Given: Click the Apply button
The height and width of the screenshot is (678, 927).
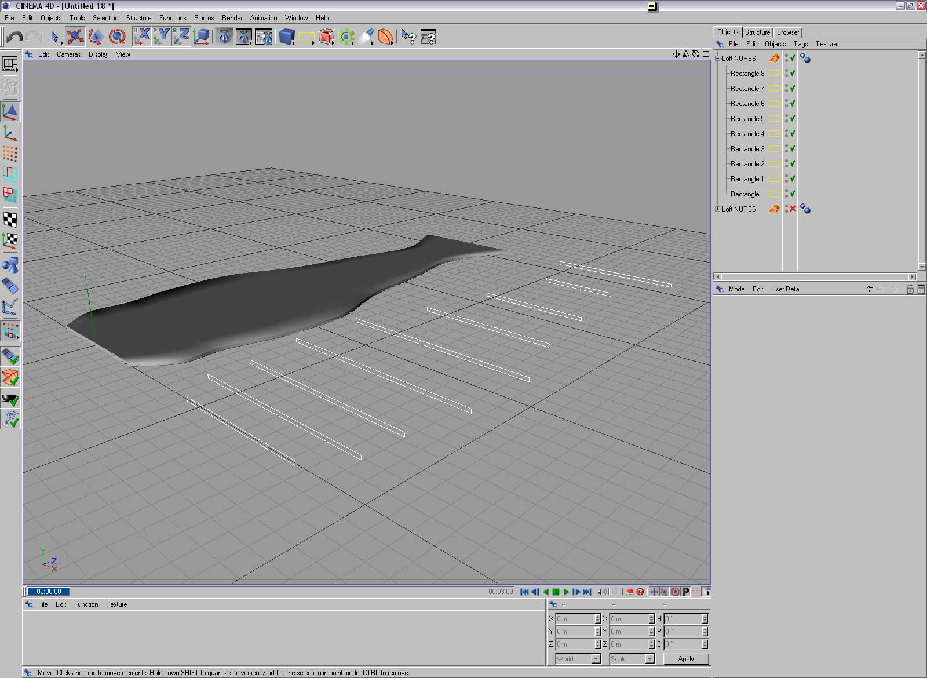Looking at the screenshot, I should click(x=685, y=659).
